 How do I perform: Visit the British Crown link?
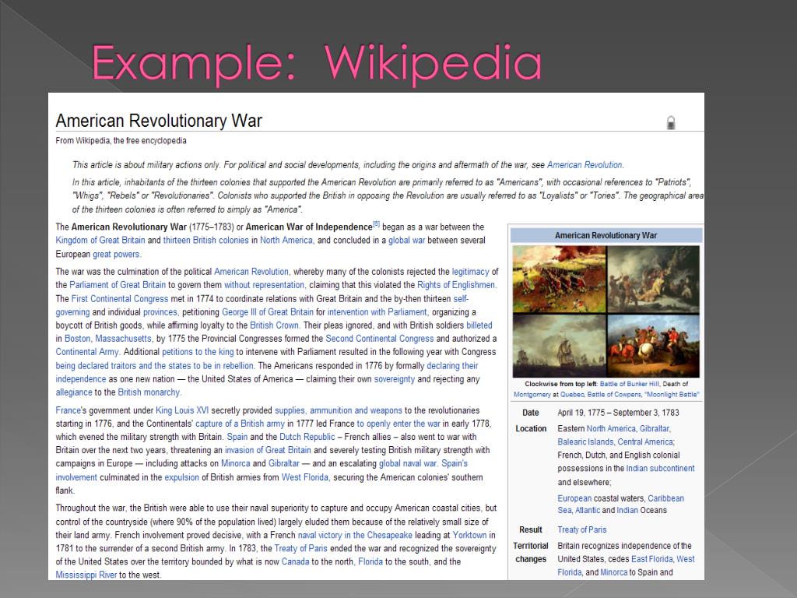tap(275, 325)
